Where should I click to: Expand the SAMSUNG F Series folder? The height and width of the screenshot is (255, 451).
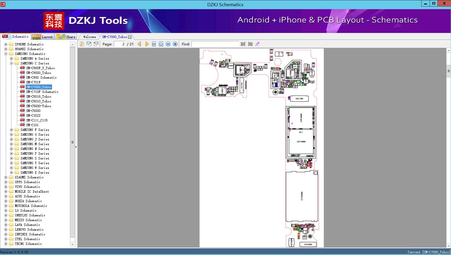[11, 130]
